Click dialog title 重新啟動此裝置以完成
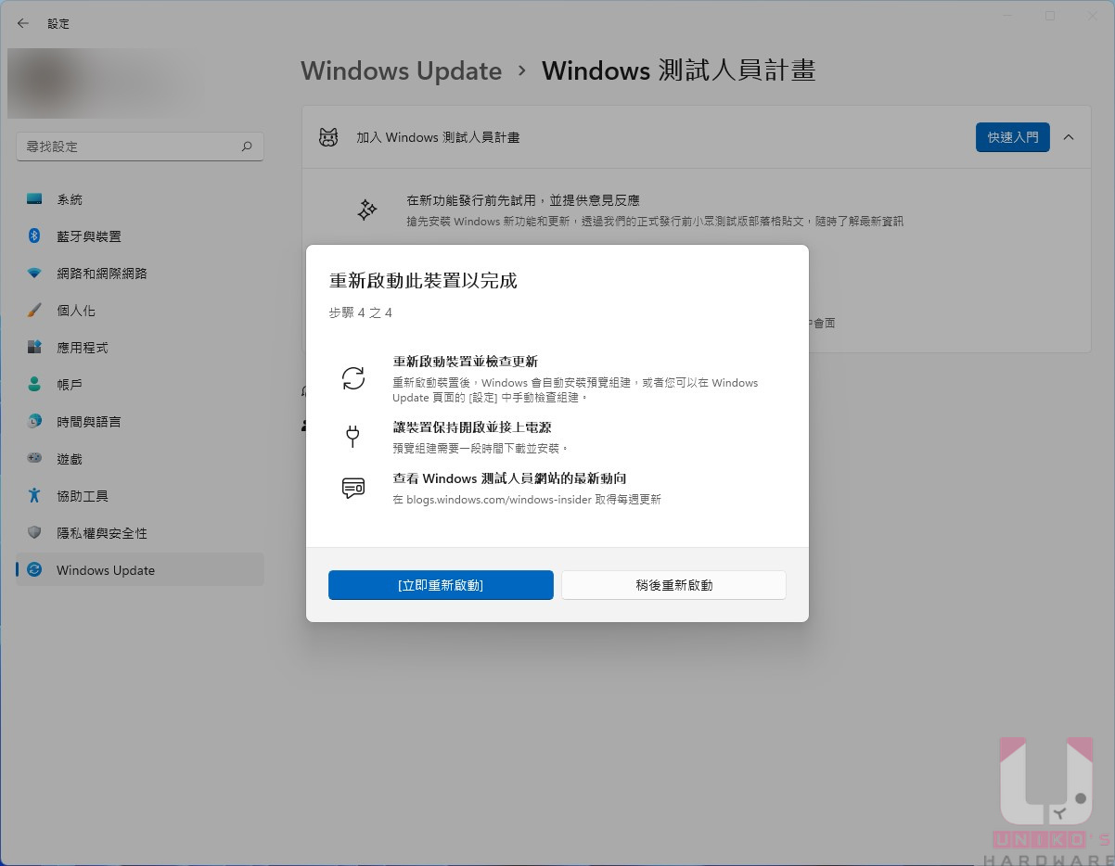The width and height of the screenshot is (1115, 866). coord(423,281)
